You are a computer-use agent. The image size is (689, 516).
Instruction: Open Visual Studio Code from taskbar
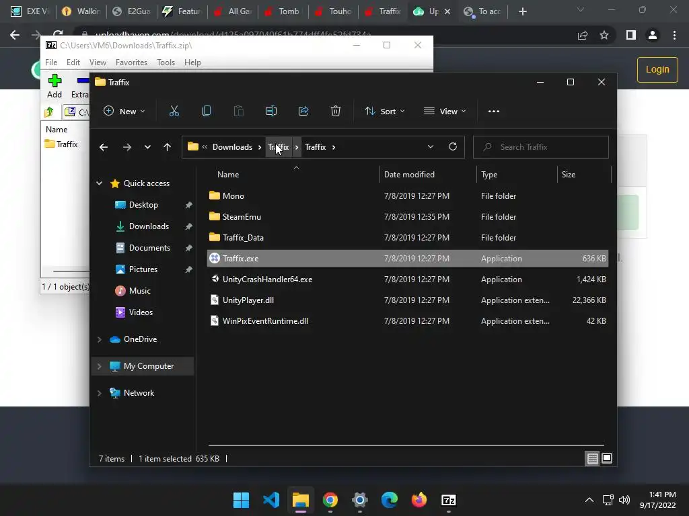click(271, 500)
